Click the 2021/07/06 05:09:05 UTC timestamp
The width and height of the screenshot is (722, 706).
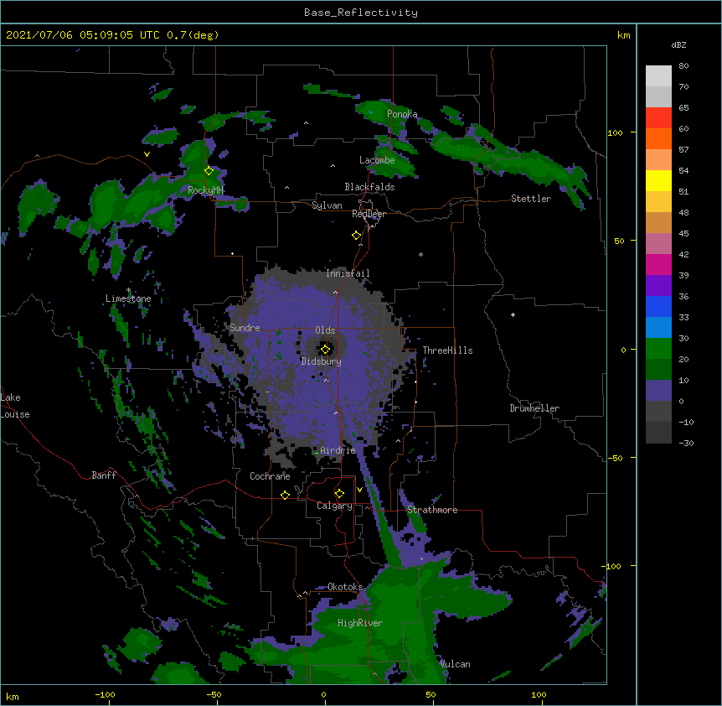point(83,35)
